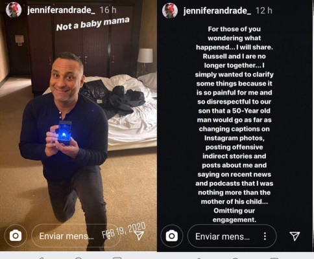314x259 pixels.
Task: Open the profile avatar on the right story
Action: click(170, 10)
